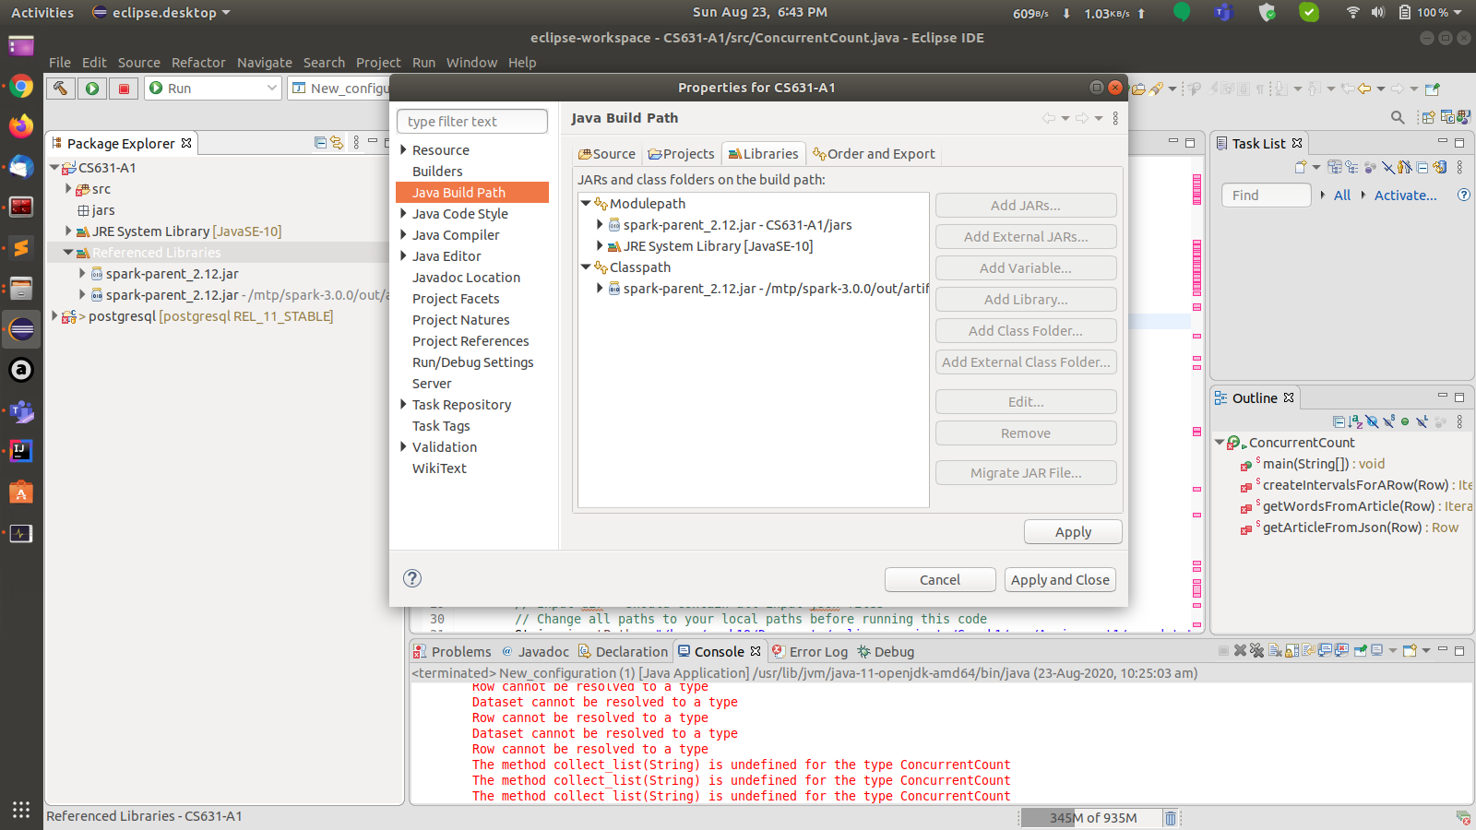Viewport: 1476px width, 830px height.
Task: Switch to the Projects tab
Action: pos(681,154)
